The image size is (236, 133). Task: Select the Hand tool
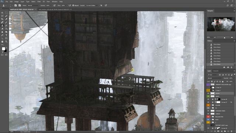pos(2,41)
